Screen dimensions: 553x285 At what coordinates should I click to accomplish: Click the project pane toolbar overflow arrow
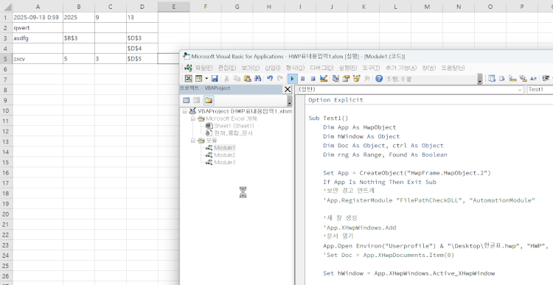[x=290, y=101]
